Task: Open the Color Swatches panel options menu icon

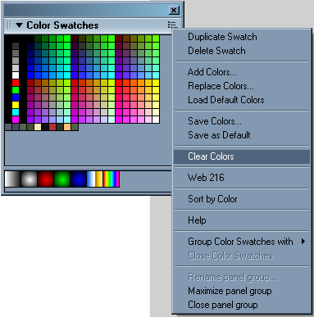Action: (x=172, y=25)
